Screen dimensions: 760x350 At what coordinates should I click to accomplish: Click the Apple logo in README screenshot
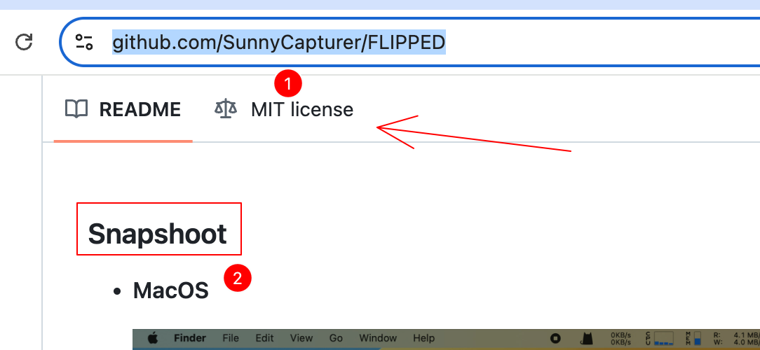point(153,338)
